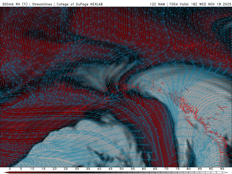Click 'College of DuPage NEXLAB' text
The width and height of the screenshot is (232, 174).
coord(79,4)
